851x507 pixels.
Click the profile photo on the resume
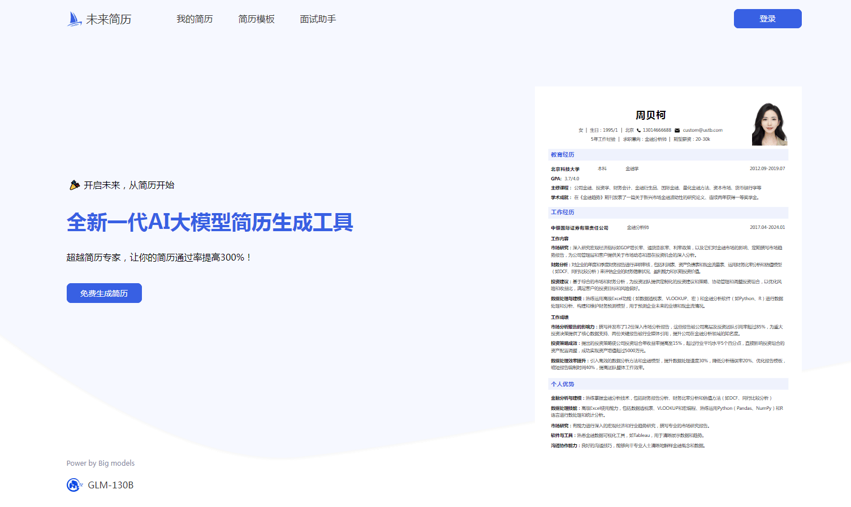[x=769, y=124]
